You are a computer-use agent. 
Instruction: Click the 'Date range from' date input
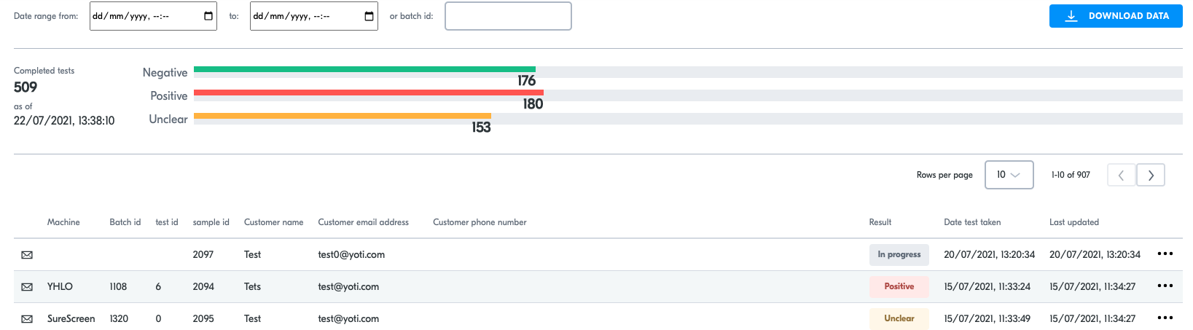click(153, 16)
